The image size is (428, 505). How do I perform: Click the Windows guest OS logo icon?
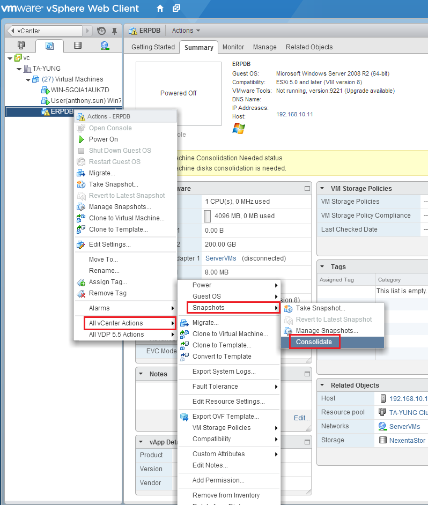[239, 128]
